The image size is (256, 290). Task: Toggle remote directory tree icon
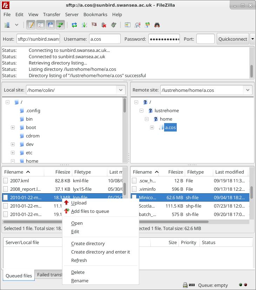(x=51, y=25)
